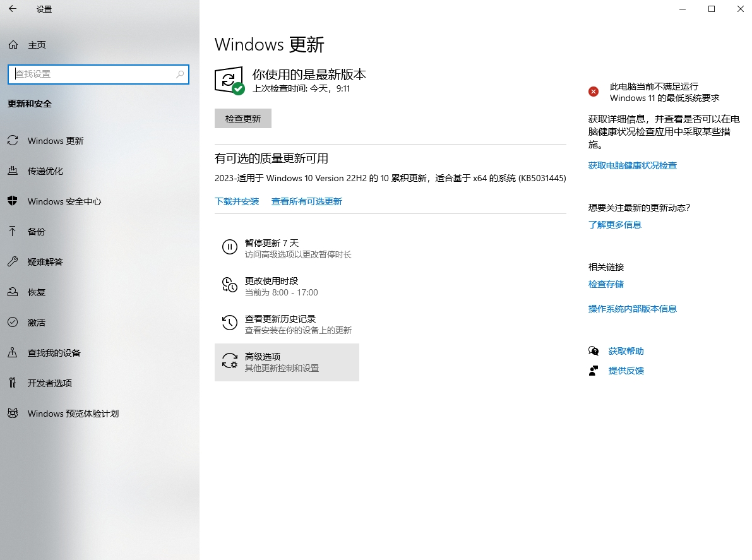Open 查看更新历史记录 option
752x560 pixels.
click(x=287, y=324)
